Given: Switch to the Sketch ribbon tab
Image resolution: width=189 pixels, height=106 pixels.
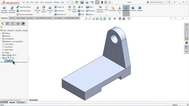Looking at the screenshot, I should [x=12, y=18].
